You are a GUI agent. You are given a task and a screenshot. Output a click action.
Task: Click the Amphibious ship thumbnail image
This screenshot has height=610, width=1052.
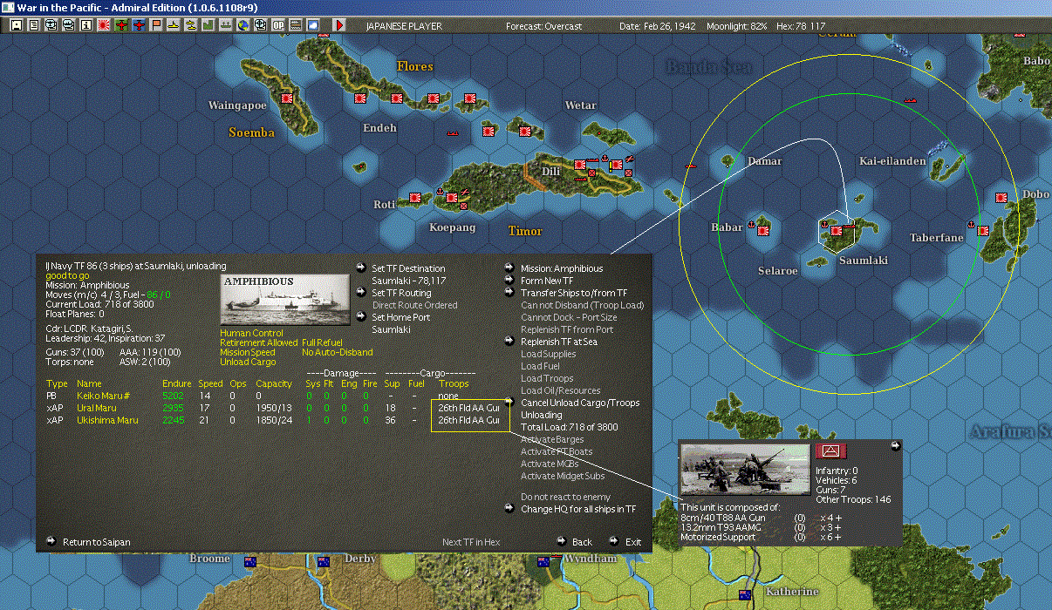pyautogui.click(x=285, y=301)
